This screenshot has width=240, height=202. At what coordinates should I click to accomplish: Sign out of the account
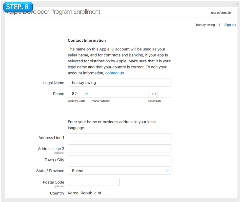[x=230, y=25]
